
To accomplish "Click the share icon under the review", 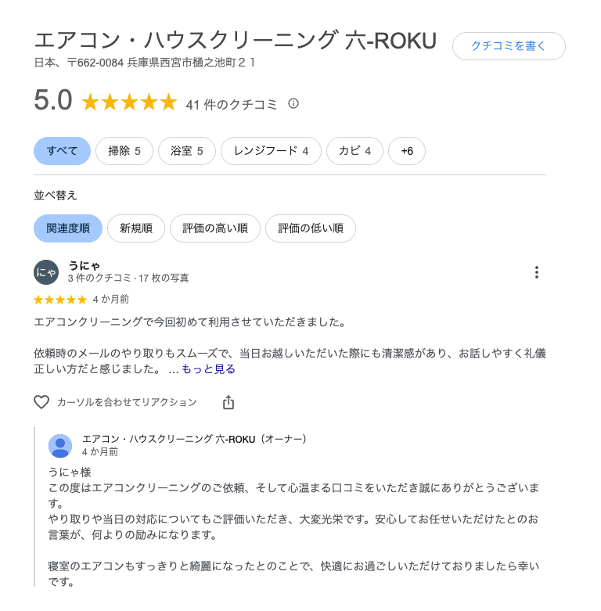I will (229, 402).
